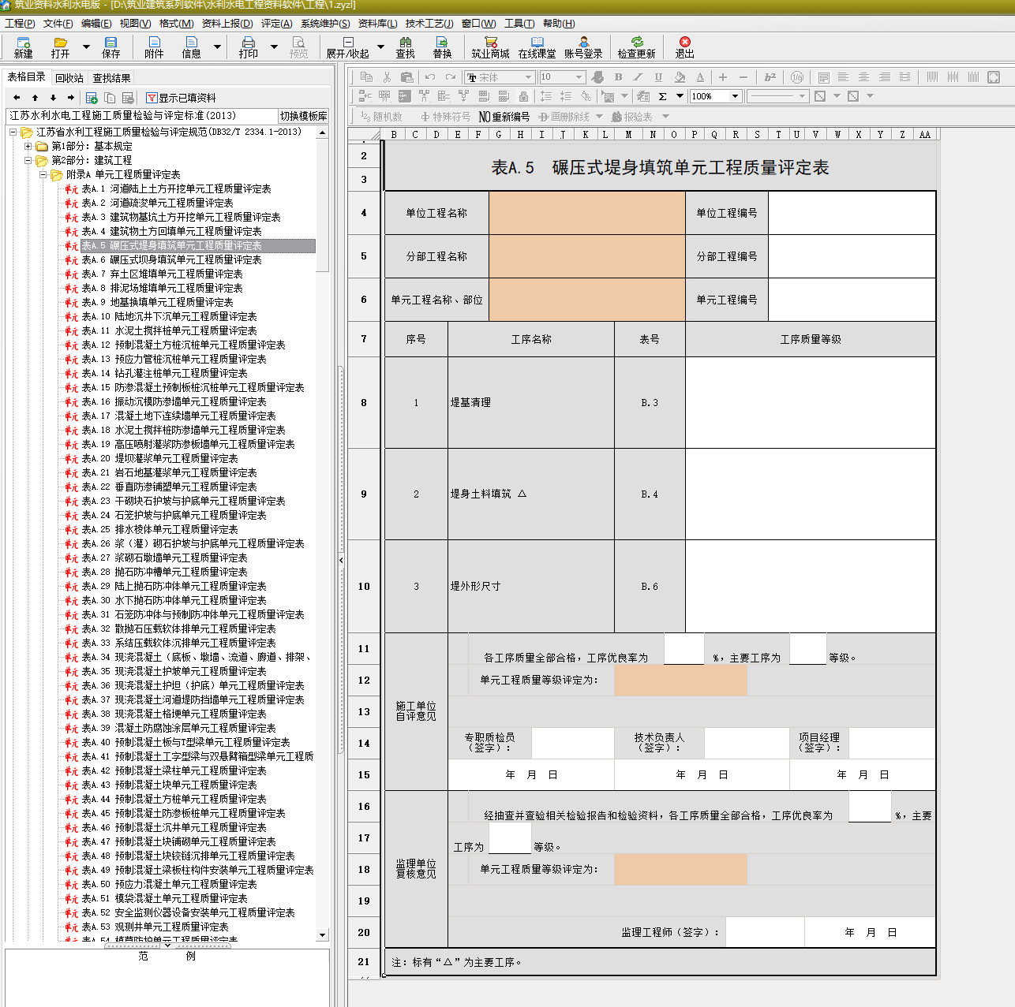The image size is (1015, 1007).
Task: Switch to the 查找结果 tab
Action: [111, 78]
